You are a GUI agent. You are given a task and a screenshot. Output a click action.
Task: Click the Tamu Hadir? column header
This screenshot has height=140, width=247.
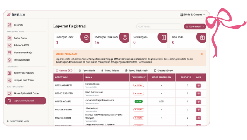pyautogui.click(x=139, y=77)
